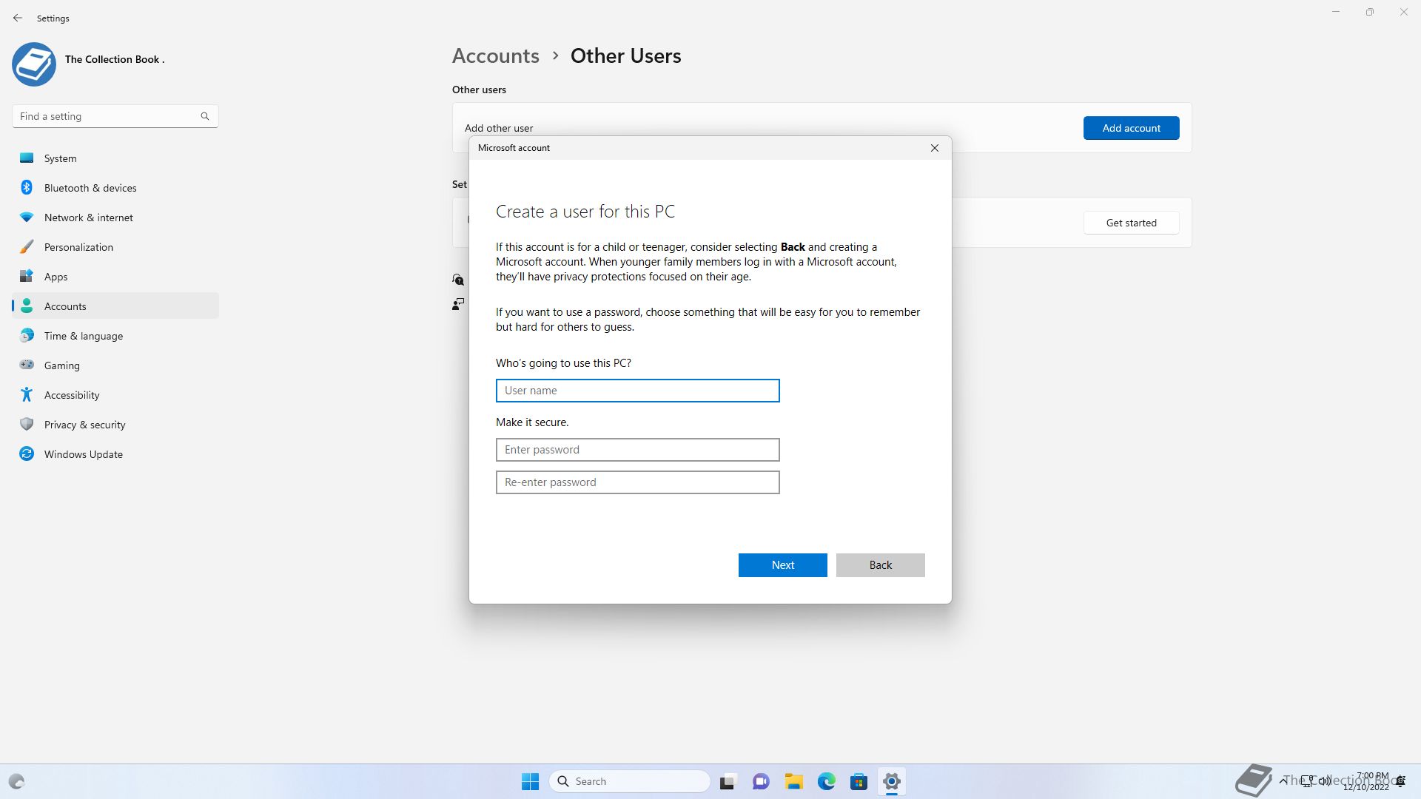Image resolution: width=1421 pixels, height=799 pixels.
Task: Click the Windows Update refresh icon
Action: click(x=27, y=454)
